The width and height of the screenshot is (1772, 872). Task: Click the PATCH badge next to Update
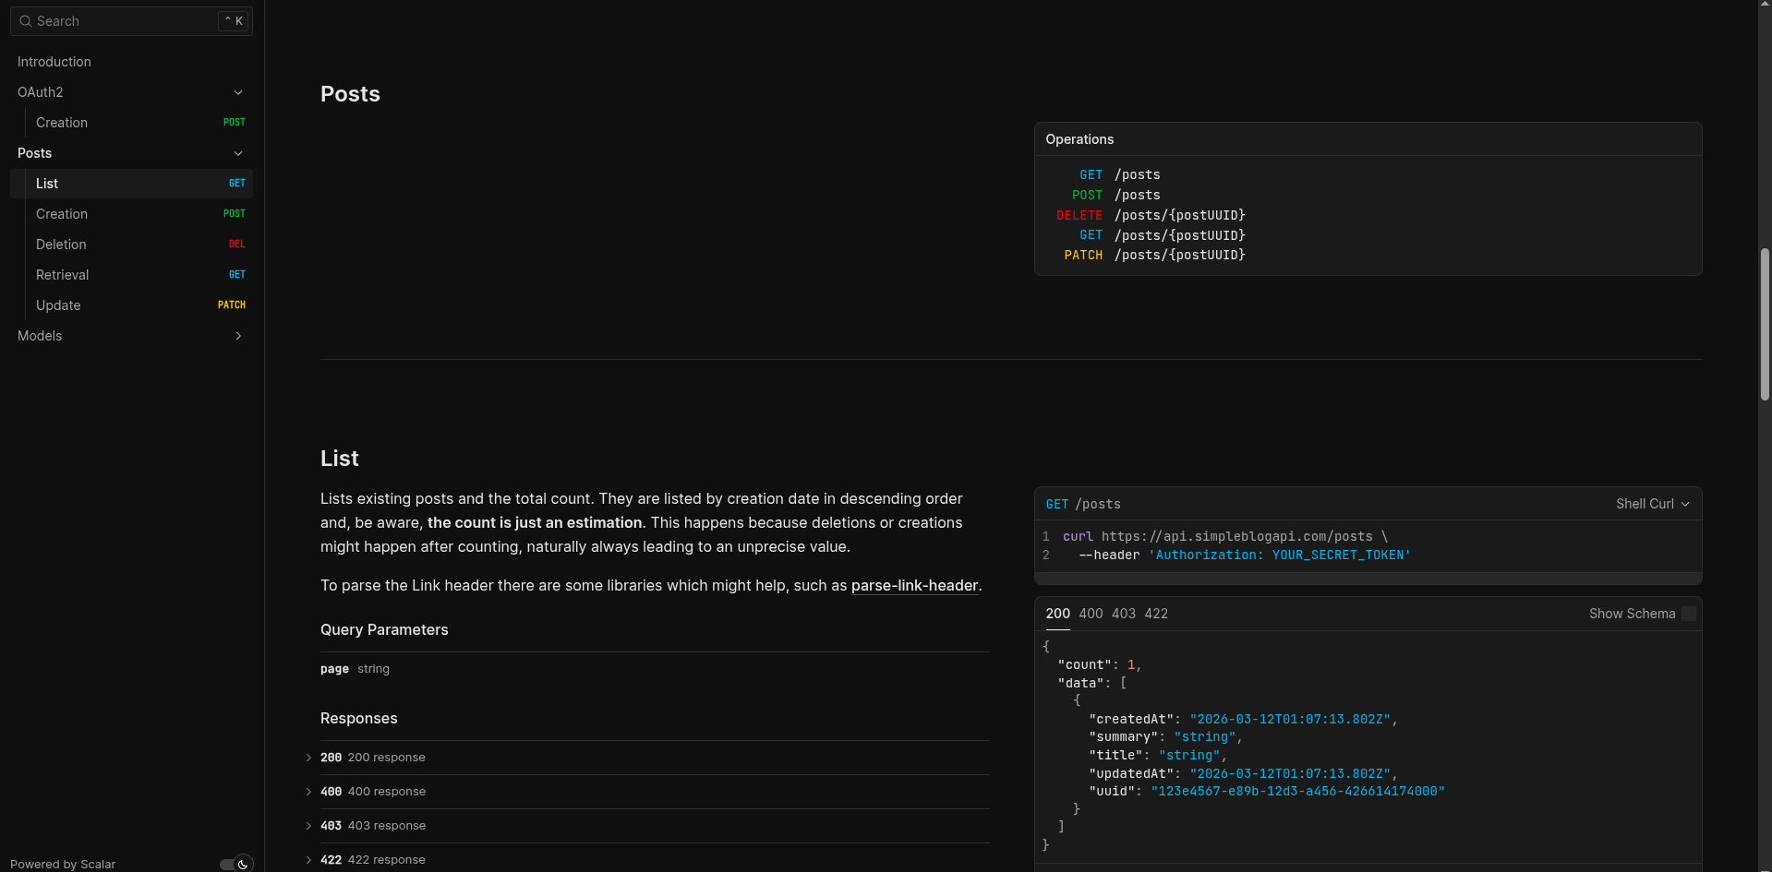[x=231, y=305]
